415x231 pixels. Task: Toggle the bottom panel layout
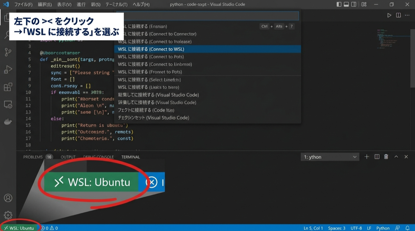point(347,4)
